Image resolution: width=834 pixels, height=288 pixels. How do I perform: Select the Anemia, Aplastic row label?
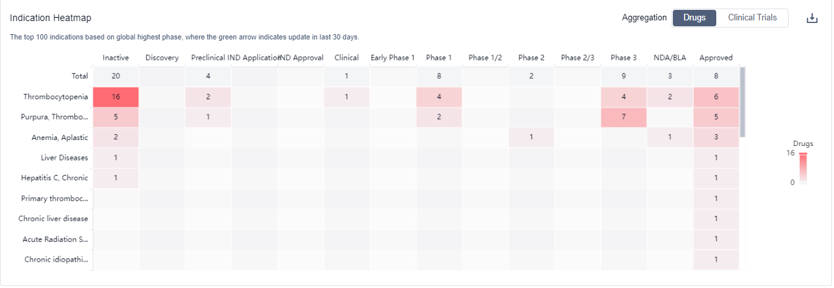tap(60, 137)
